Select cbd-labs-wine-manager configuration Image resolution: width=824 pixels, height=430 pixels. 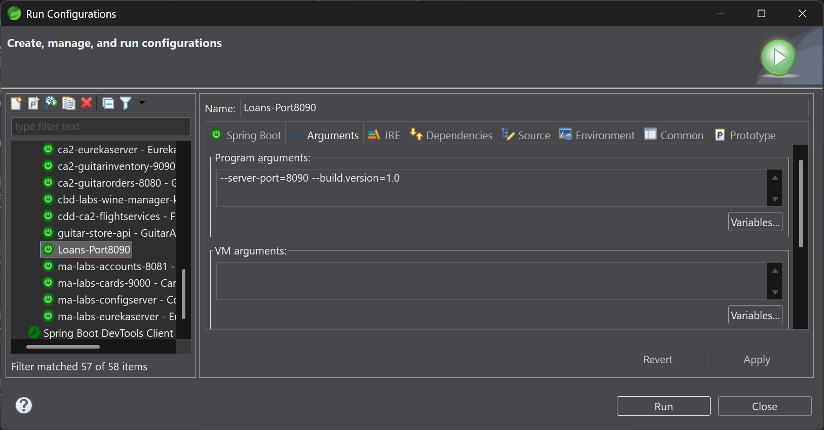click(x=109, y=200)
